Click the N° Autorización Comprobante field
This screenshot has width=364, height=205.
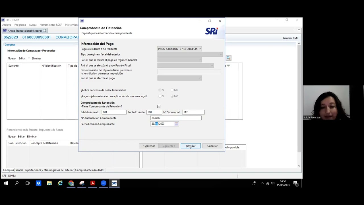pos(176,118)
